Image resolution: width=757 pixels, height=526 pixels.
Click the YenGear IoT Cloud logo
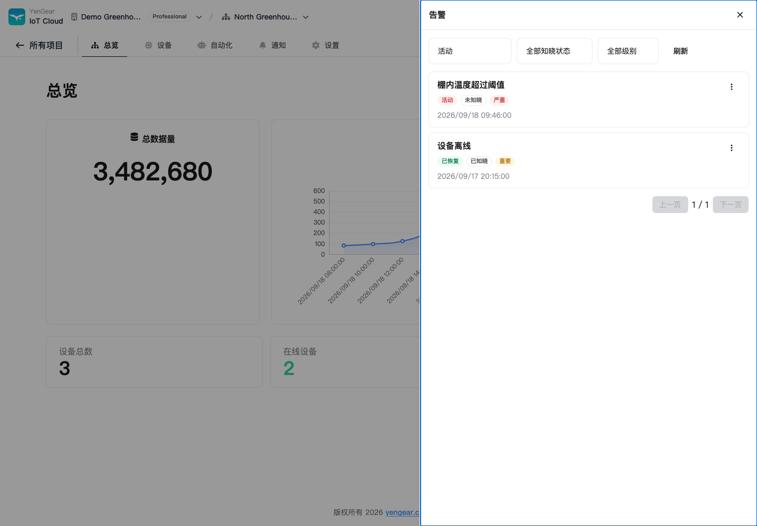[x=17, y=17]
